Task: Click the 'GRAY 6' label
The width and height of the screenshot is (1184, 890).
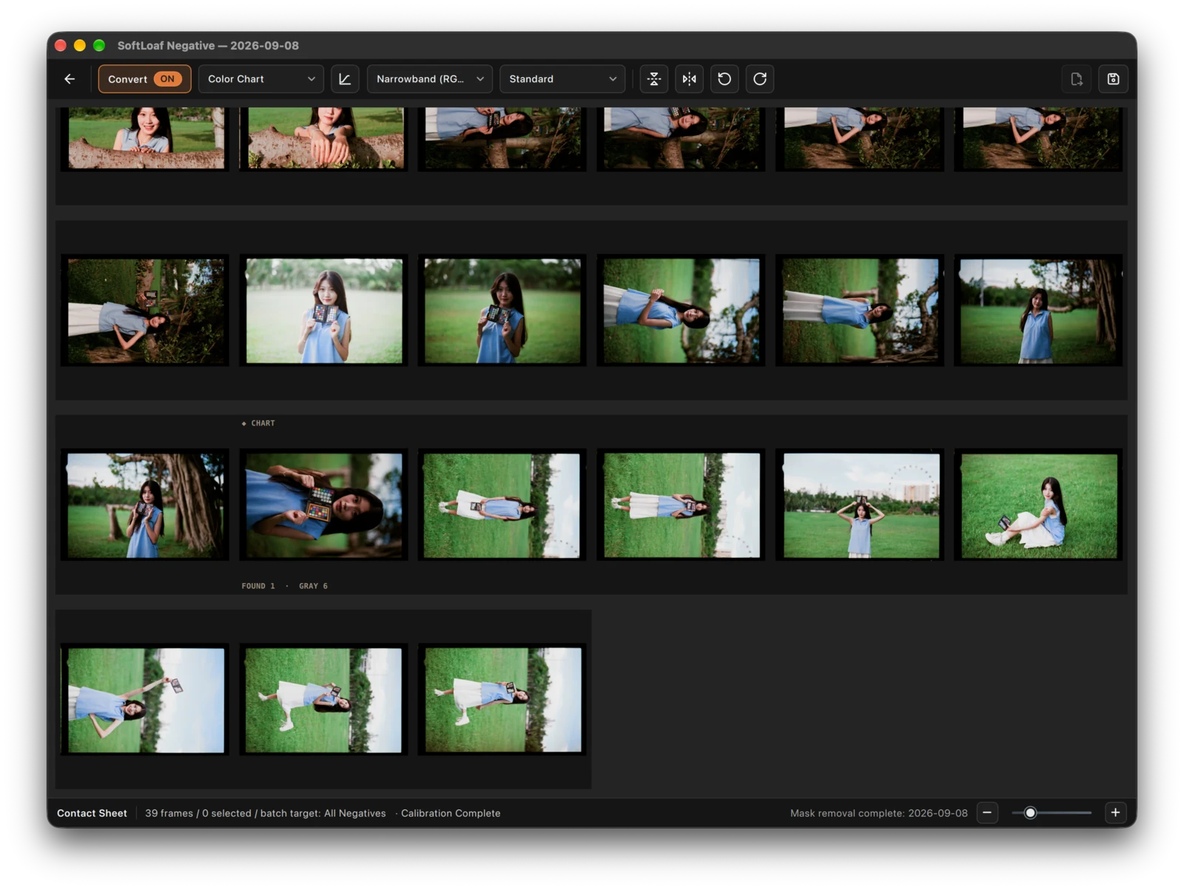Action: (x=313, y=586)
